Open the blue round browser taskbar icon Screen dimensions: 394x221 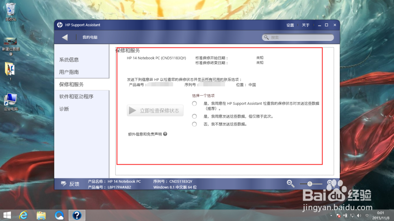(x=59, y=215)
